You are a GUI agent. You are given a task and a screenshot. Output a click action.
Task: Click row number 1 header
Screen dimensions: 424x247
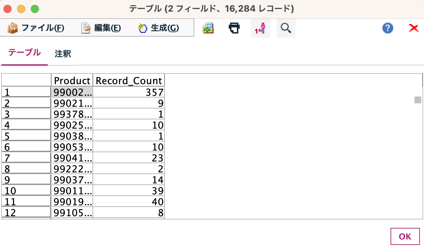[26, 91]
